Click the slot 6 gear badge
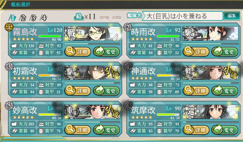Screen dimensions: 243x142 click(127, 106)
